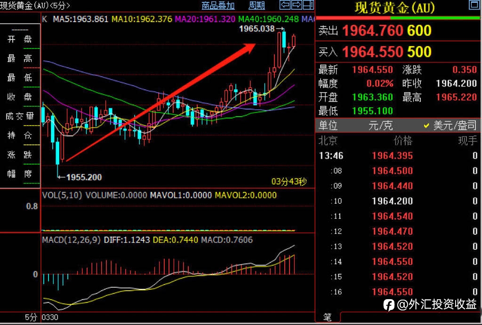Open the 商品叠加 link

tap(218, 6)
